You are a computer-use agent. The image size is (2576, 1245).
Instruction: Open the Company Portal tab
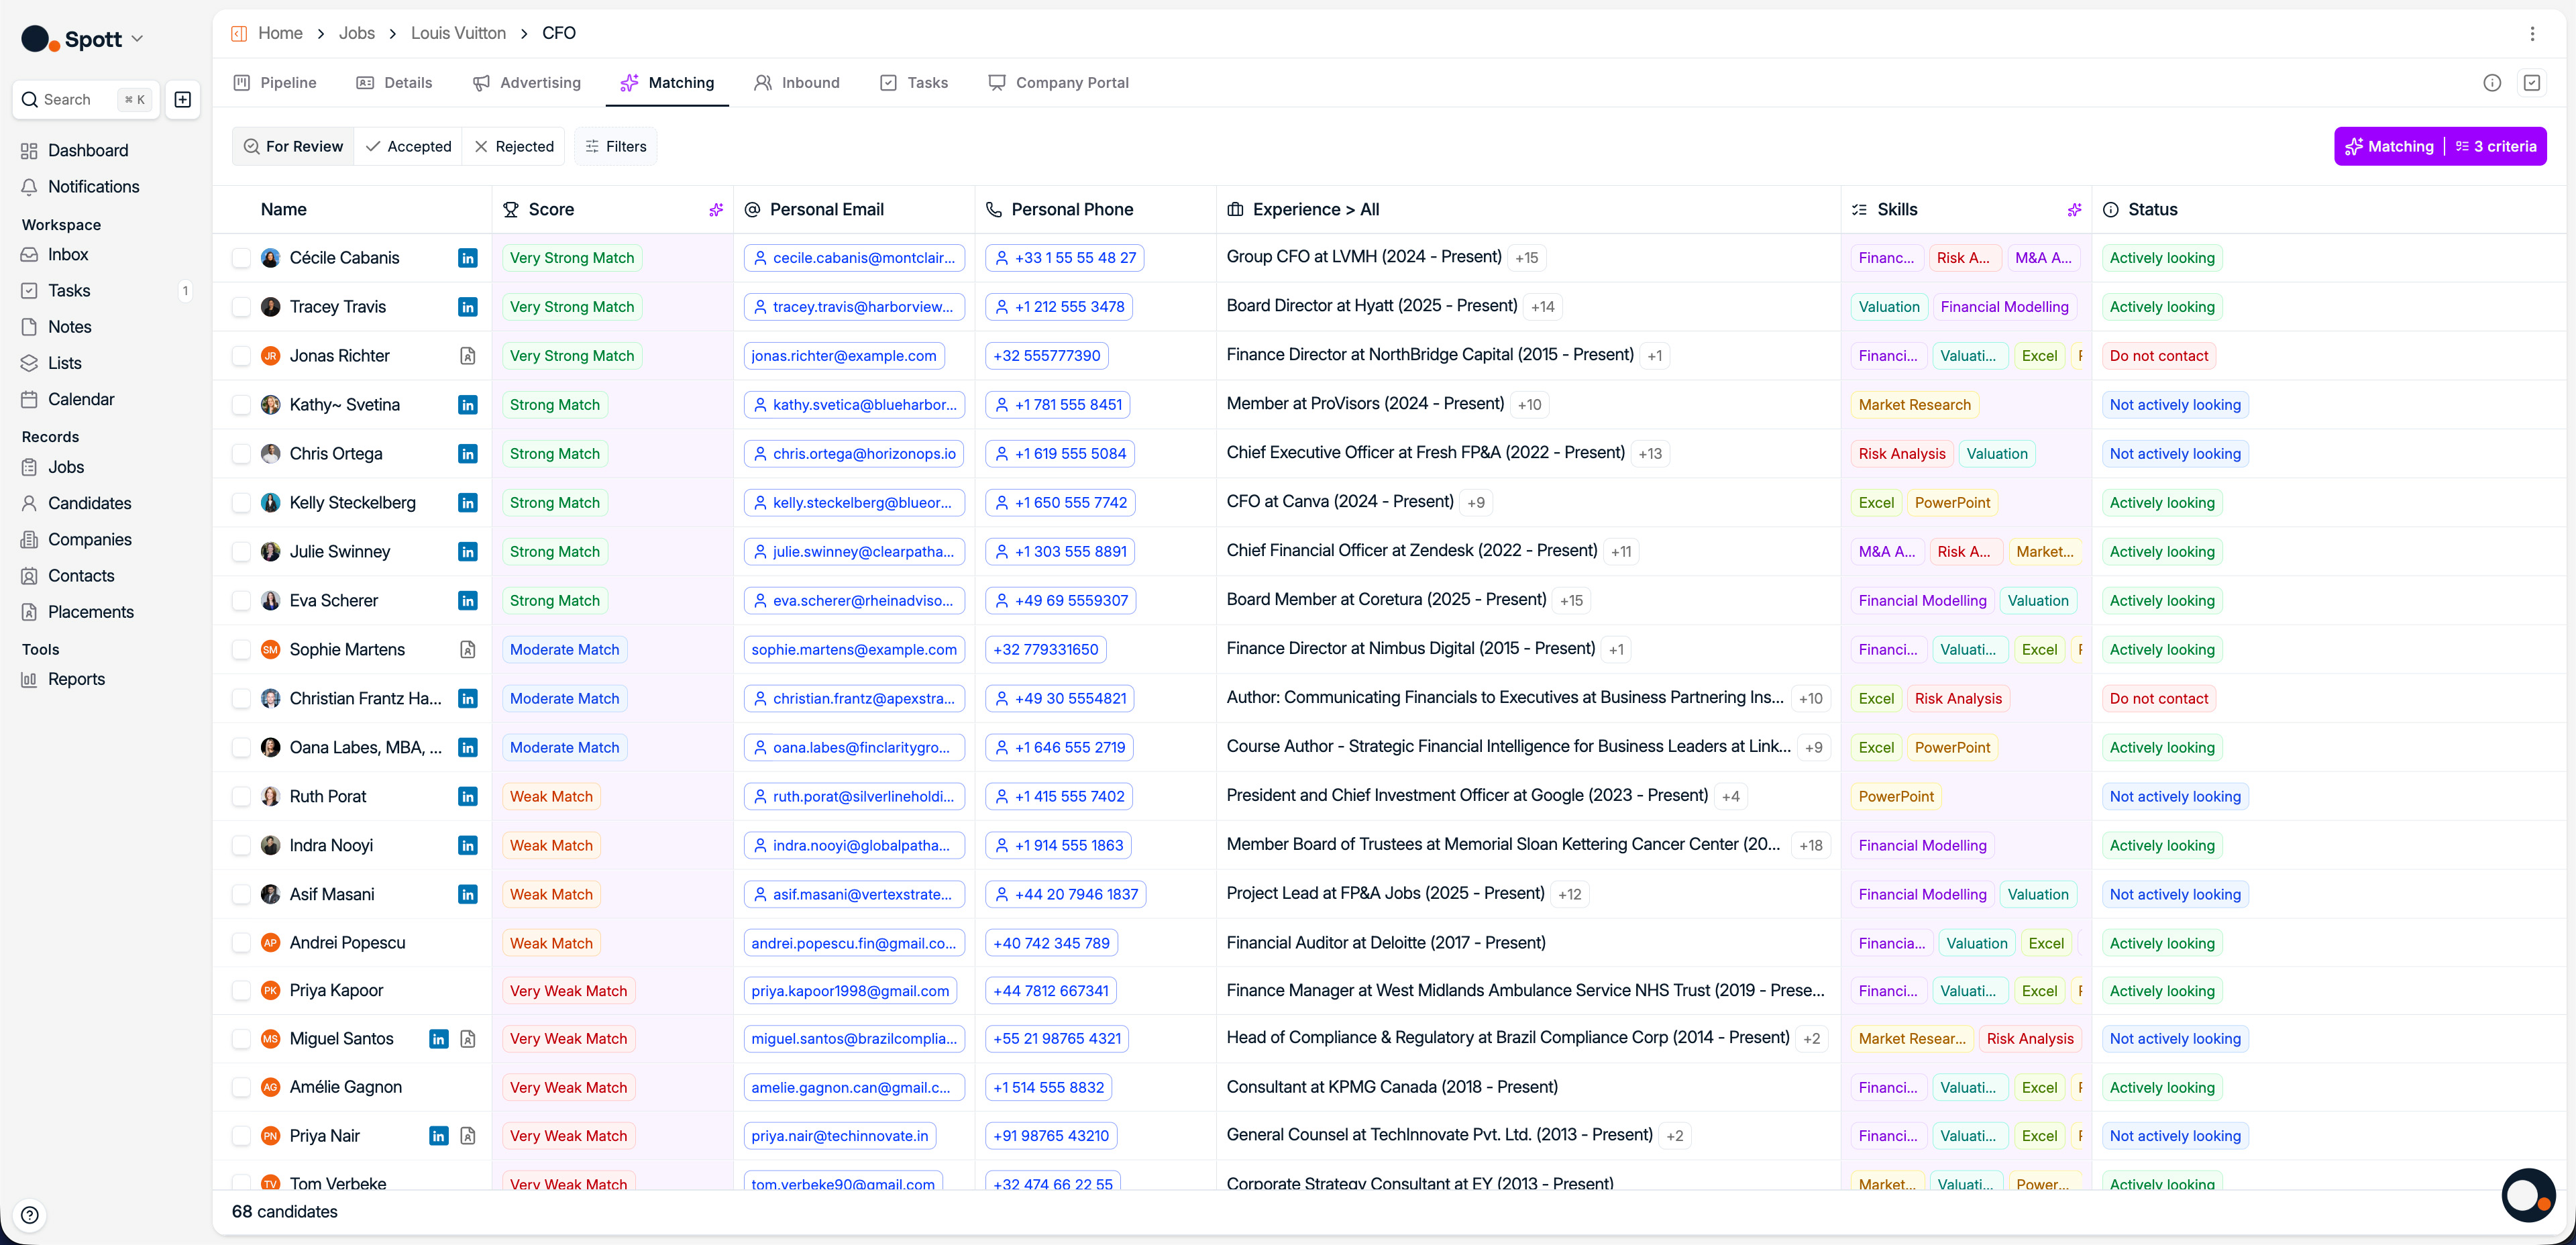pos(1059,82)
